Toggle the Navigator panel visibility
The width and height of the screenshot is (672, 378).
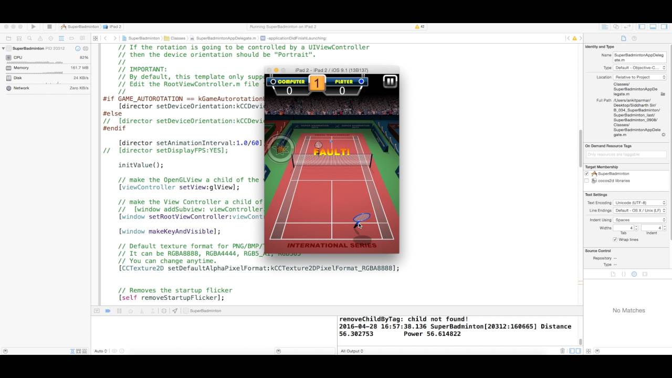pos(642,26)
